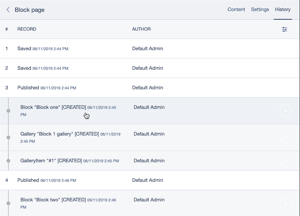Viewport: 300px width, 216px height.
Task: Click Default Admin beside Block 1 gallery entry
Action: [x=149, y=134]
